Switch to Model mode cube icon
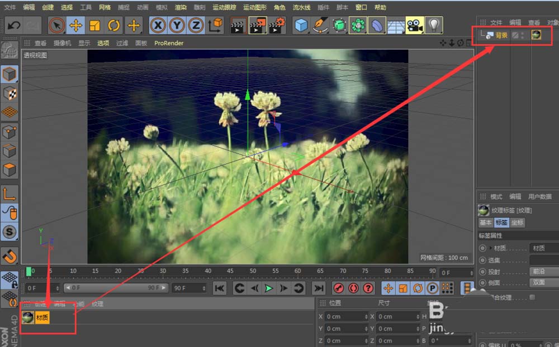The image size is (559, 347). tap(10, 74)
